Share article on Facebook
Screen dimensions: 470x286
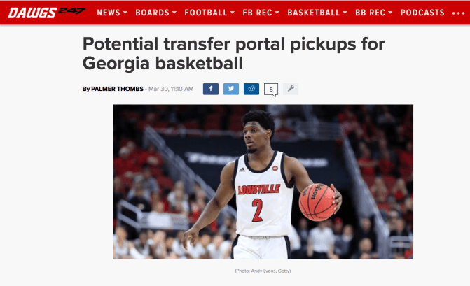tap(210, 89)
